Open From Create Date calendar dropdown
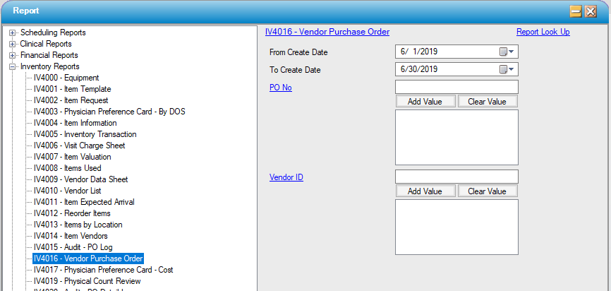This screenshot has height=291, width=611. click(x=507, y=52)
